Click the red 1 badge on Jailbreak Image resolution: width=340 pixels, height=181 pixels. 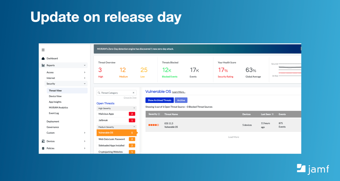(x=132, y=120)
